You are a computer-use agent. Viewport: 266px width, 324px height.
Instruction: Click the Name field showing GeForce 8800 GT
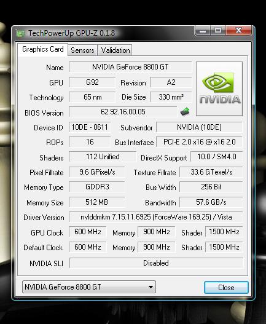[x=130, y=67]
